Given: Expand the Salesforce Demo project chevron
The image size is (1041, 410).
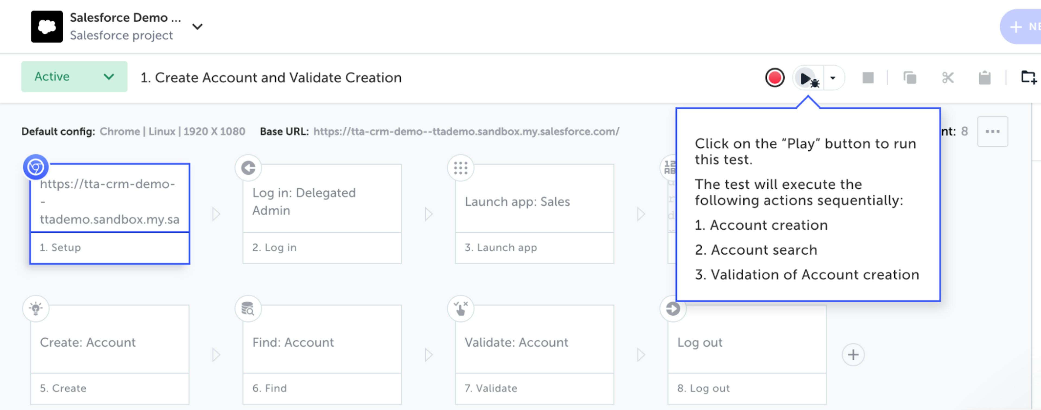Looking at the screenshot, I should click(197, 27).
